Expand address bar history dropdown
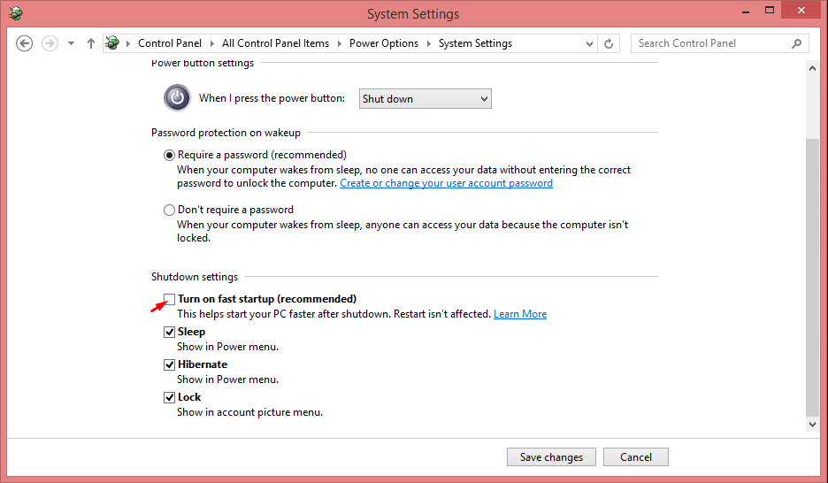Viewport: 828px width, 483px height. [x=589, y=44]
